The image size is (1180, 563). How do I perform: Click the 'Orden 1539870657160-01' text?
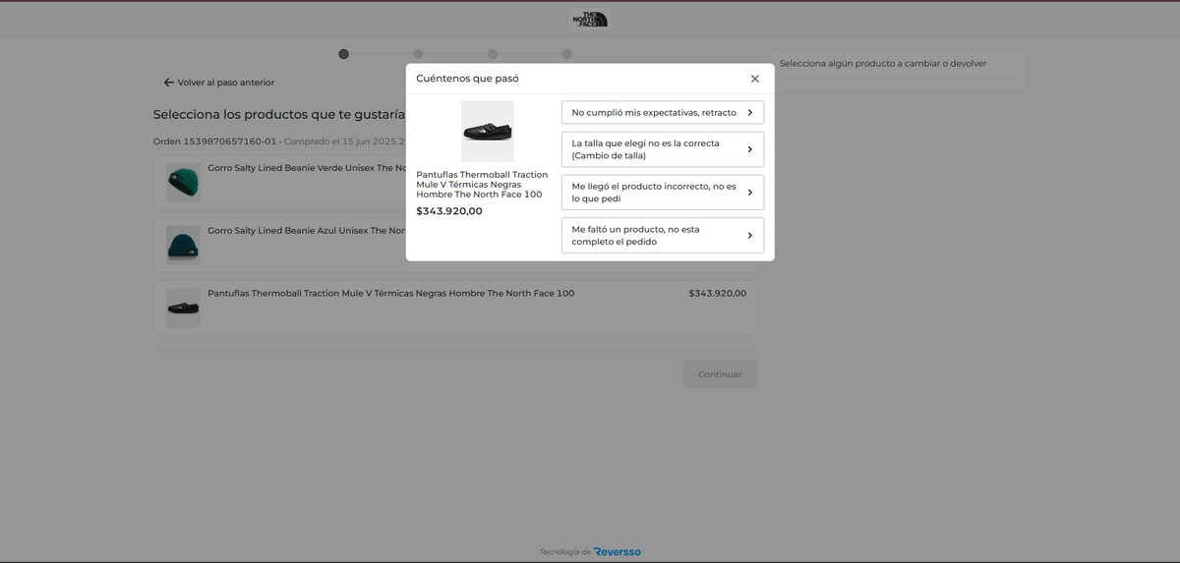click(215, 141)
